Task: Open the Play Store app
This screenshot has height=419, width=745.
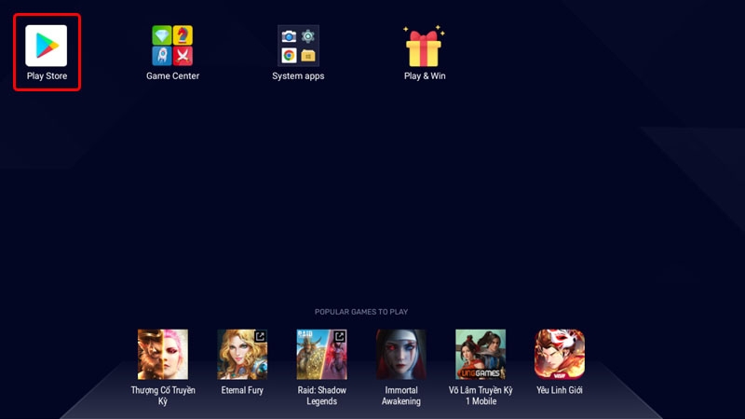Action: (46, 46)
